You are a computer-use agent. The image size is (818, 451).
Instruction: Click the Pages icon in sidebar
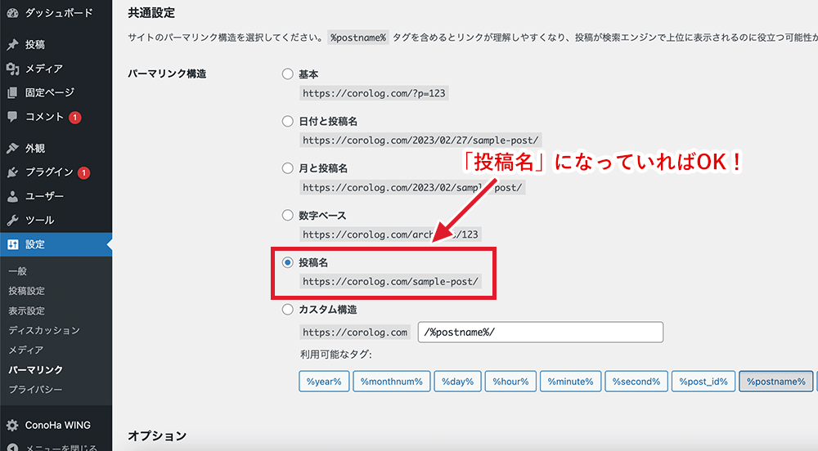[x=12, y=93]
